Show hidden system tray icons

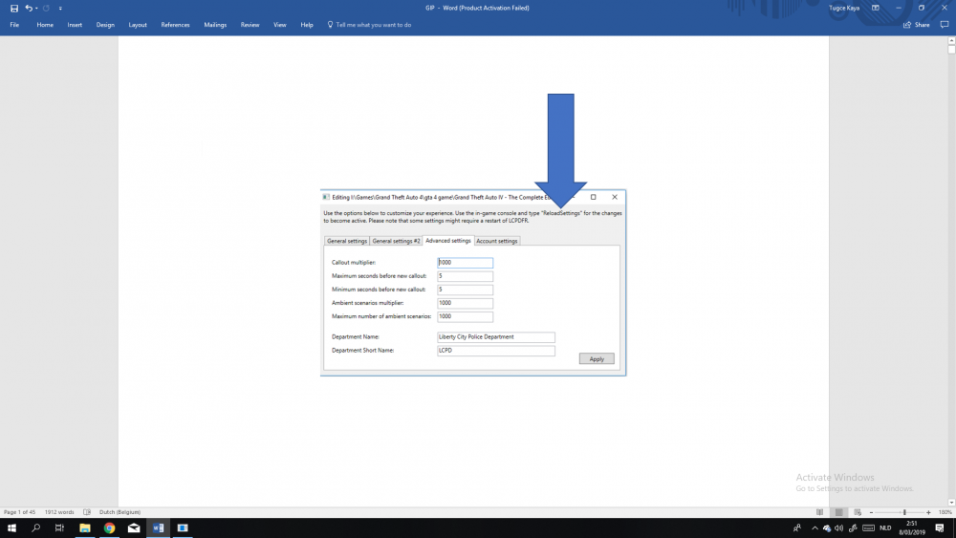[813, 527]
